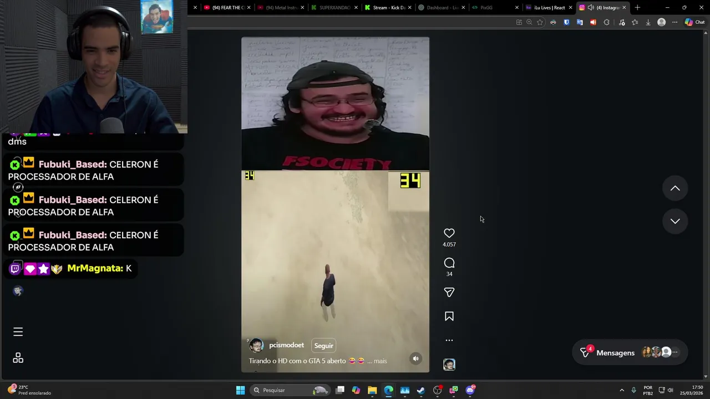This screenshot has width=710, height=399.
Task: Open the reel's three-dot more options
Action: tap(449, 340)
